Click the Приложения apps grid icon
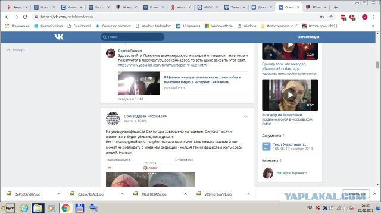Image resolution: width=381 pixels, height=214 pixels. coord(7,26)
